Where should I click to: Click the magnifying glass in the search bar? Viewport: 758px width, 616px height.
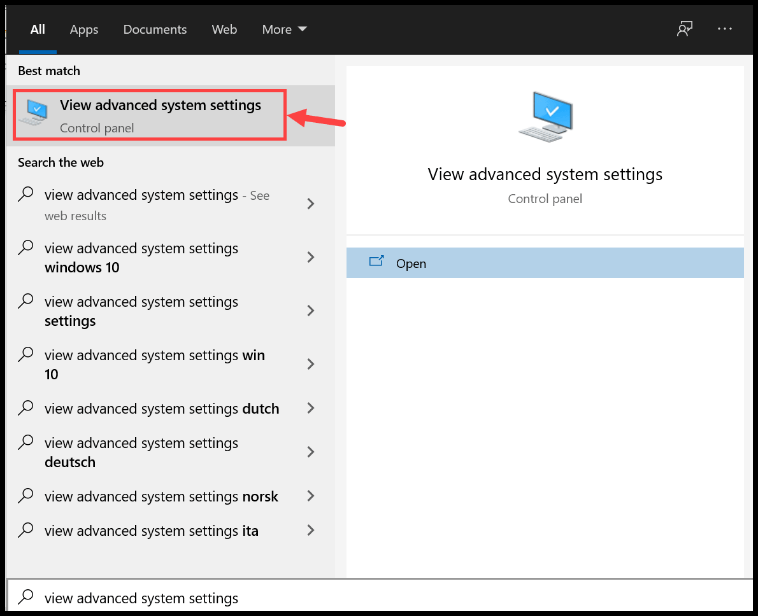coord(25,598)
